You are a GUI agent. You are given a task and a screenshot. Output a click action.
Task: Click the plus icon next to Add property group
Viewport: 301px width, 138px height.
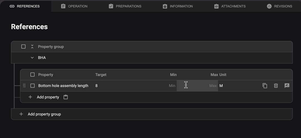(21, 114)
